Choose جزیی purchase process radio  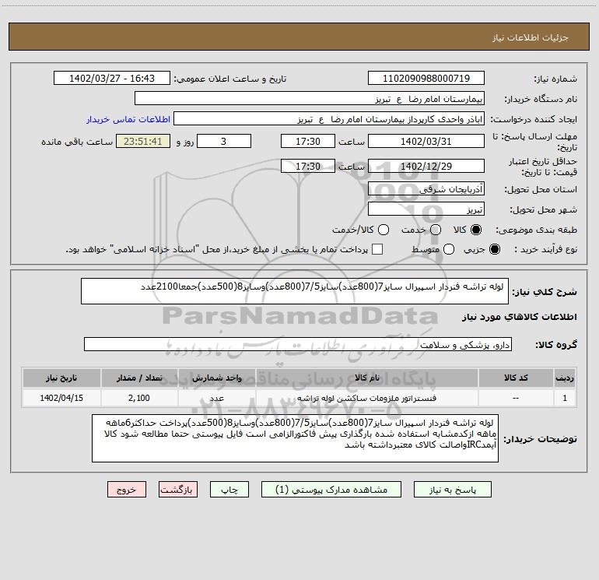(494, 249)
